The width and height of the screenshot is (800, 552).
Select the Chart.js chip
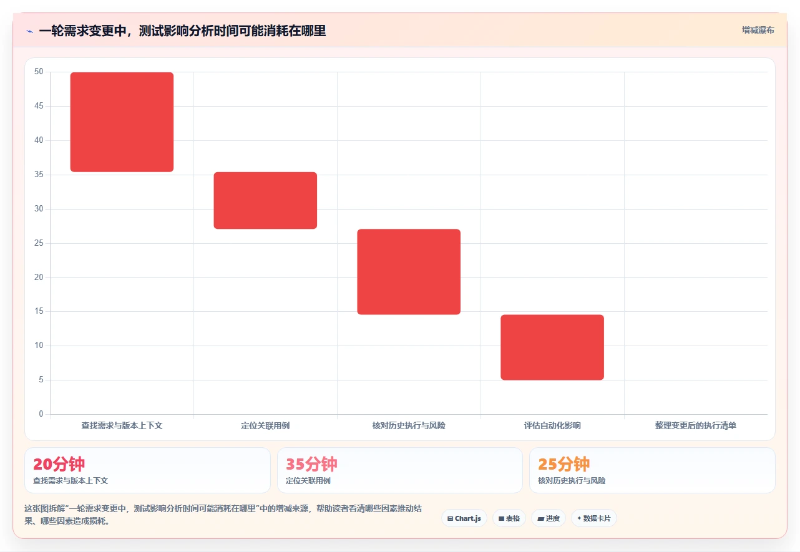(464, 518)
